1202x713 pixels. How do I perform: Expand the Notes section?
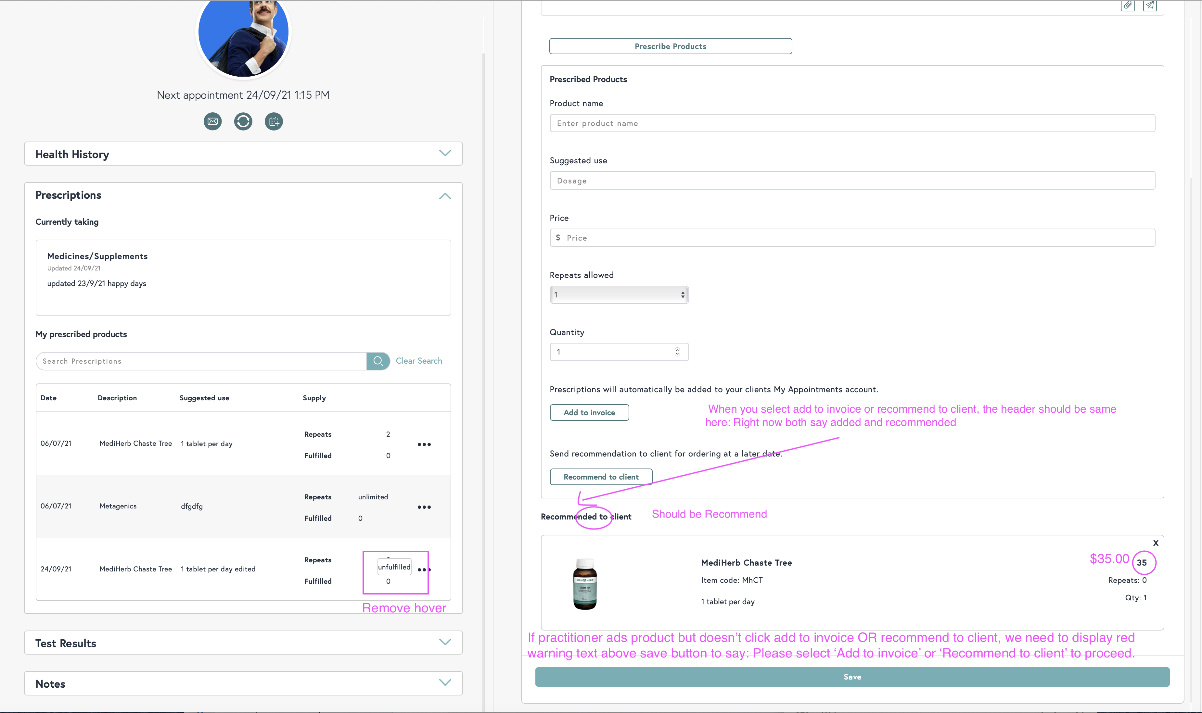click(445, 683)
